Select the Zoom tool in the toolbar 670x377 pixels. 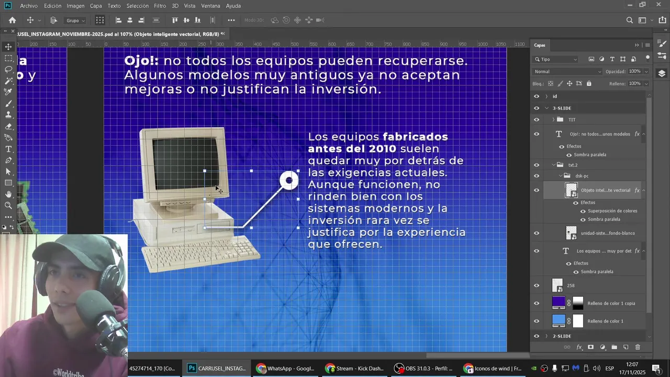(x=8, y=206)
